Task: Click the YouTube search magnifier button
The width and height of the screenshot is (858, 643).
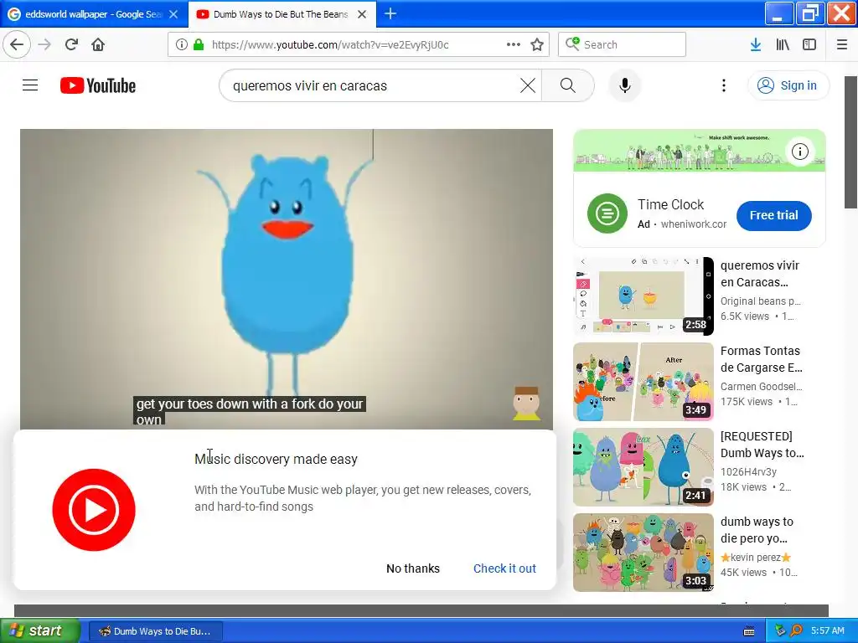Action: point(568,85)
